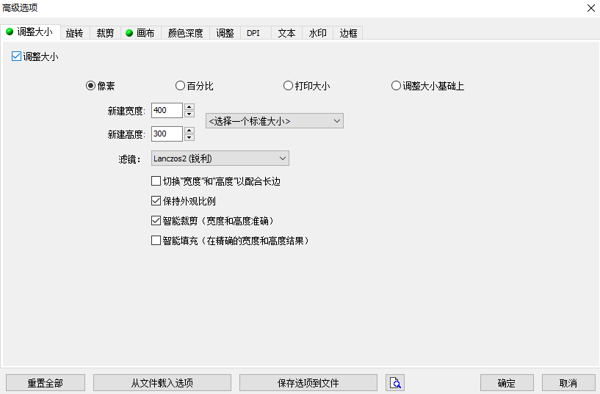Select 打印大小 radio option
This screenshot has width=600, height=394.
(289, 86)
